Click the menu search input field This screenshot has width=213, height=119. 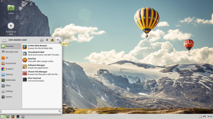tap(31, 111)
